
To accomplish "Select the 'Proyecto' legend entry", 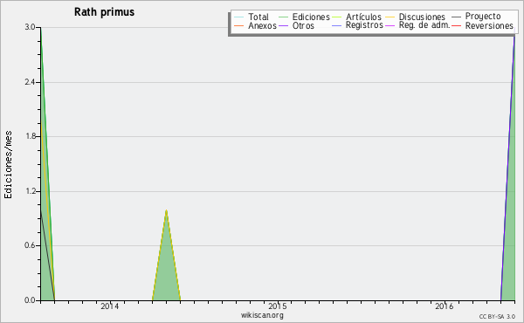I will 483,17.
